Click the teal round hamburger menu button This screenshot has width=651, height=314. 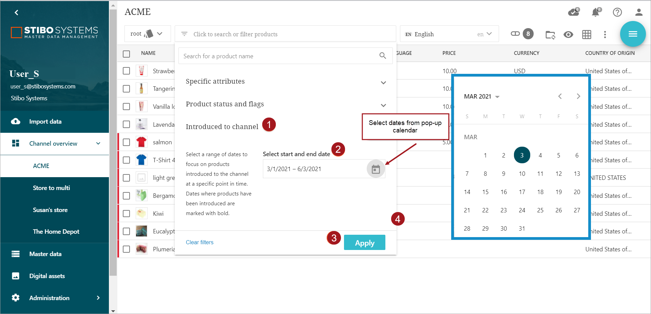[633, 34]
